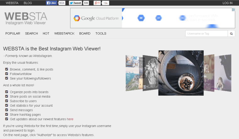Screen dimensions: 239x139
Task: Focus the Username or Tag search field
Action: coord(207,34)
